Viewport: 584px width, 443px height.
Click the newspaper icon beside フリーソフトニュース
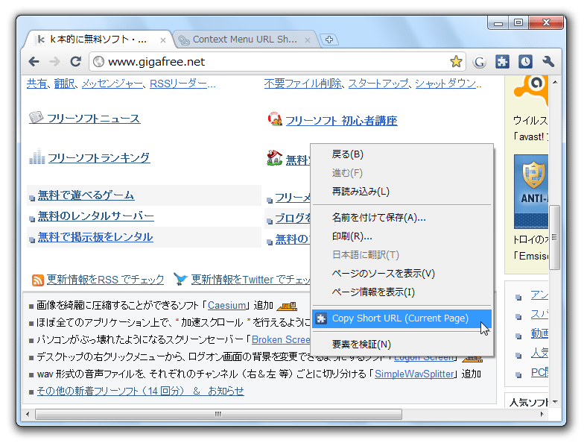click(x=36, y=118)
